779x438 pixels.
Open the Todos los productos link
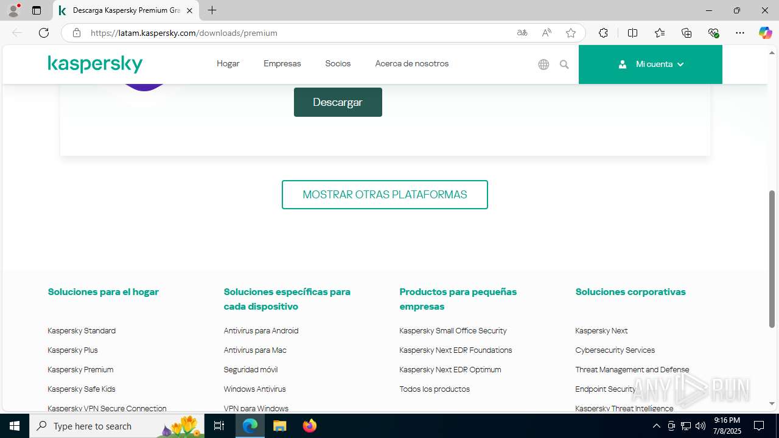point(435,389)
